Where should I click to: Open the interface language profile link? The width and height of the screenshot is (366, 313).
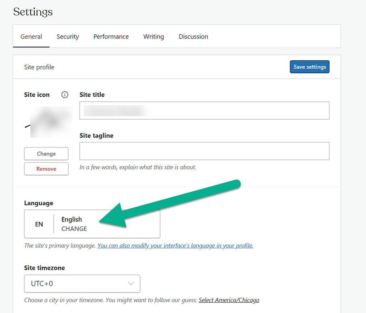(x=175, y=246)
